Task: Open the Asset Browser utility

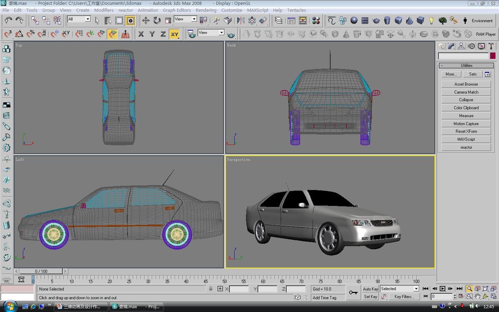Action: [x=466, y=84]
